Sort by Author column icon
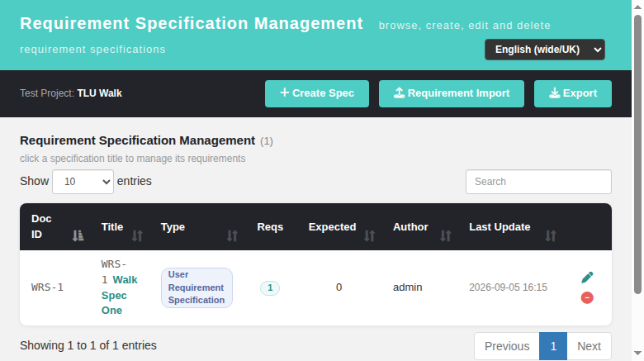 click(x=446, y=235)
